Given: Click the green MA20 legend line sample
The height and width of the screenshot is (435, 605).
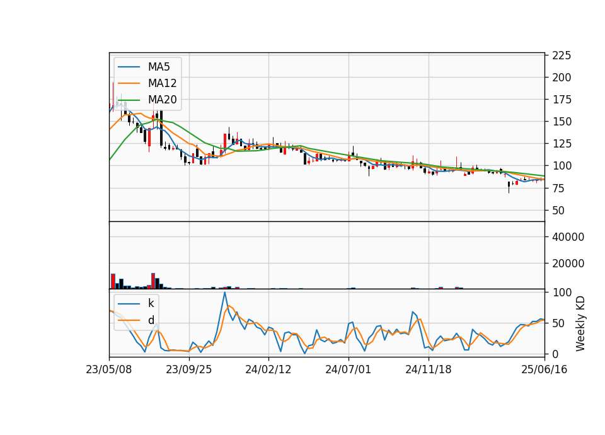Looking at the screenshot, I should tap(129, 100).
